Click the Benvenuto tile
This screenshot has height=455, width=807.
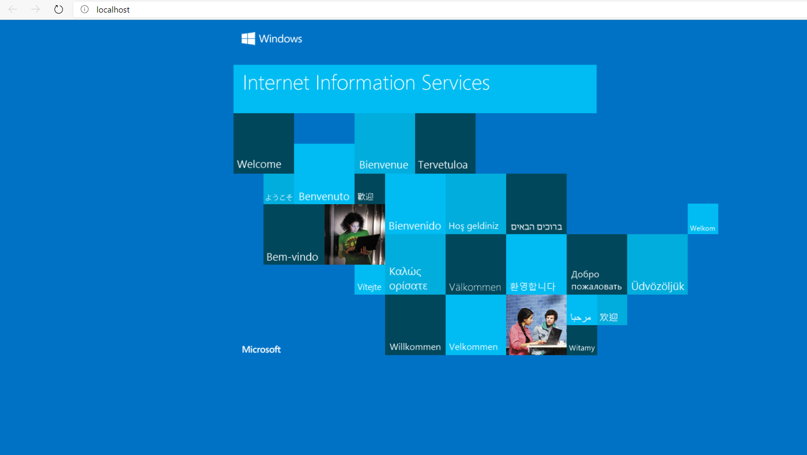point(324,174)
